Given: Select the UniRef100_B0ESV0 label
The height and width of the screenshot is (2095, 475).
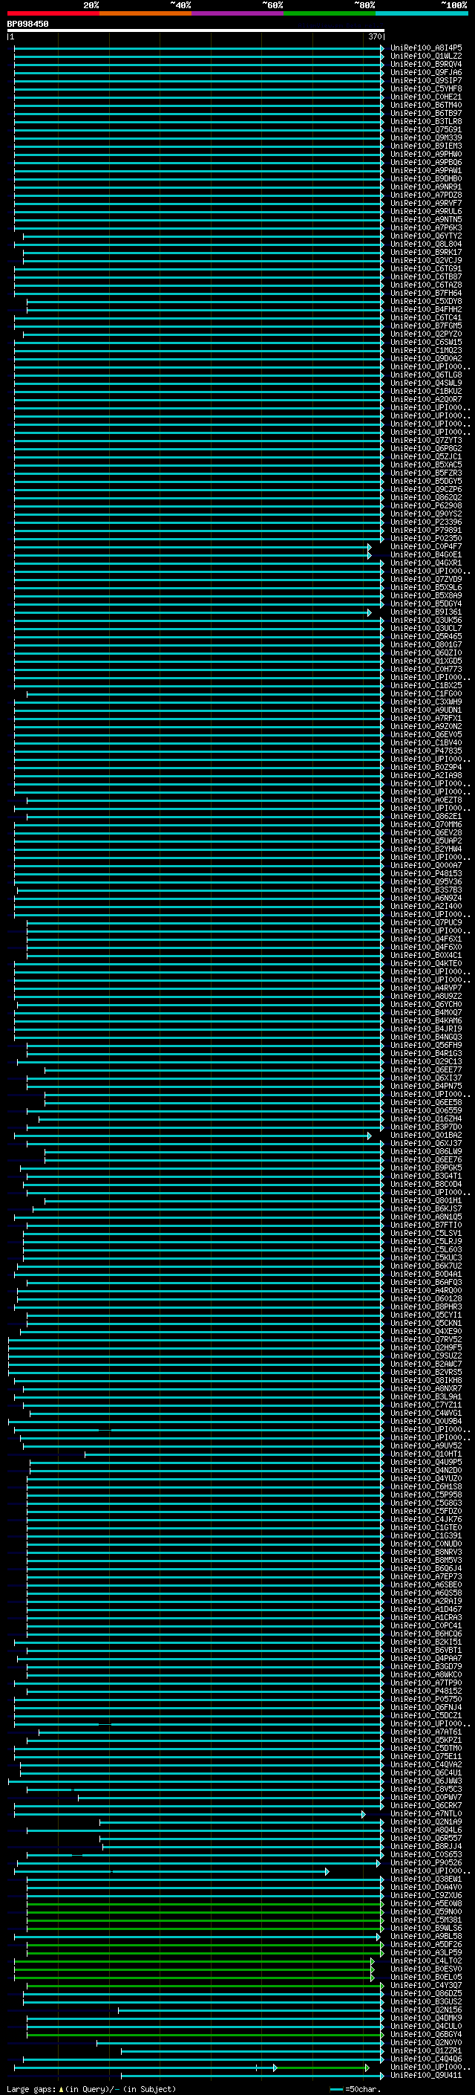Looking at the screenshot, I should coord(426,1968).
